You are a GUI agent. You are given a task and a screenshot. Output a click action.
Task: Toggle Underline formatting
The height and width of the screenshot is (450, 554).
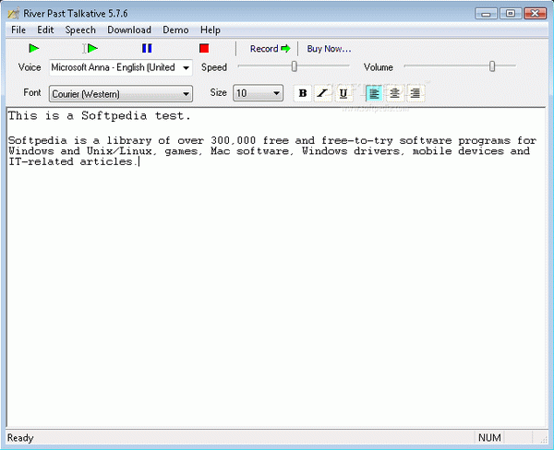(343, 93)
